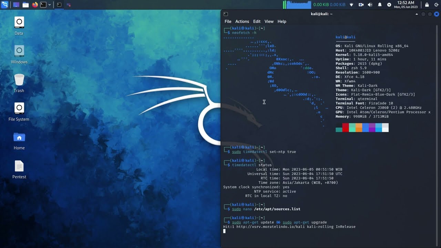Open the power manager tray icon
The image size is (441, 248).
pos(389,5)
